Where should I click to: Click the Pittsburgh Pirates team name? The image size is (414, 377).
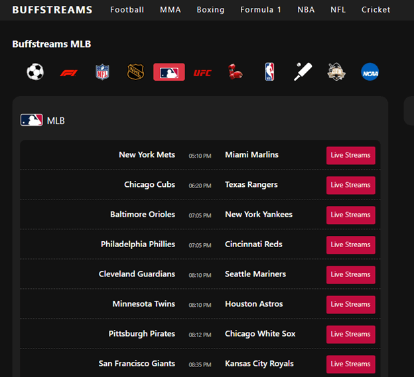142,334
